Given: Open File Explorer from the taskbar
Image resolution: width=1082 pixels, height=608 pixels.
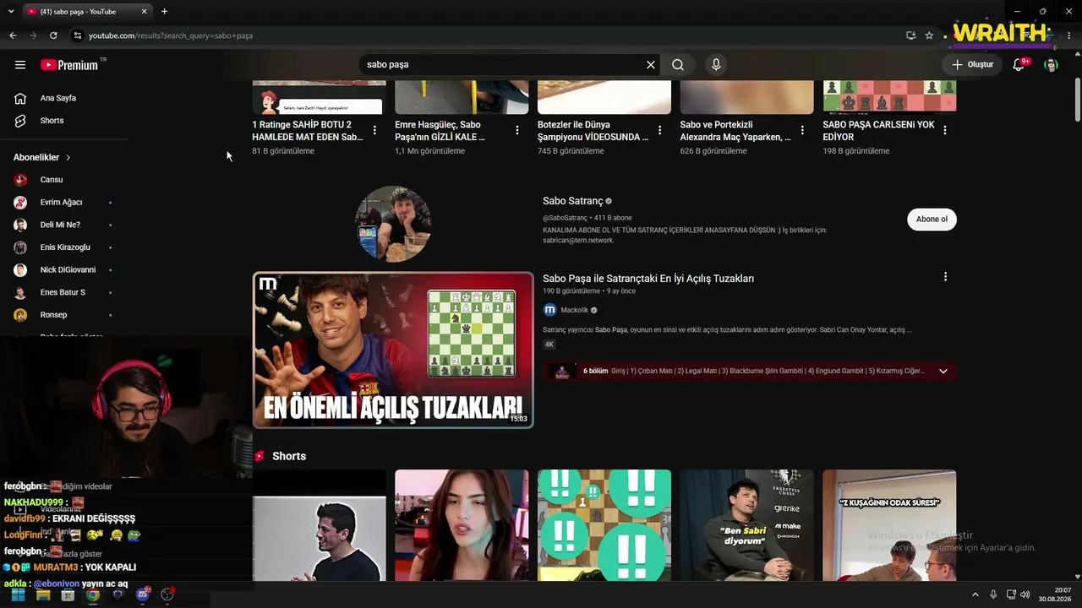Looking at the screenshot, I should pos(43,595).
